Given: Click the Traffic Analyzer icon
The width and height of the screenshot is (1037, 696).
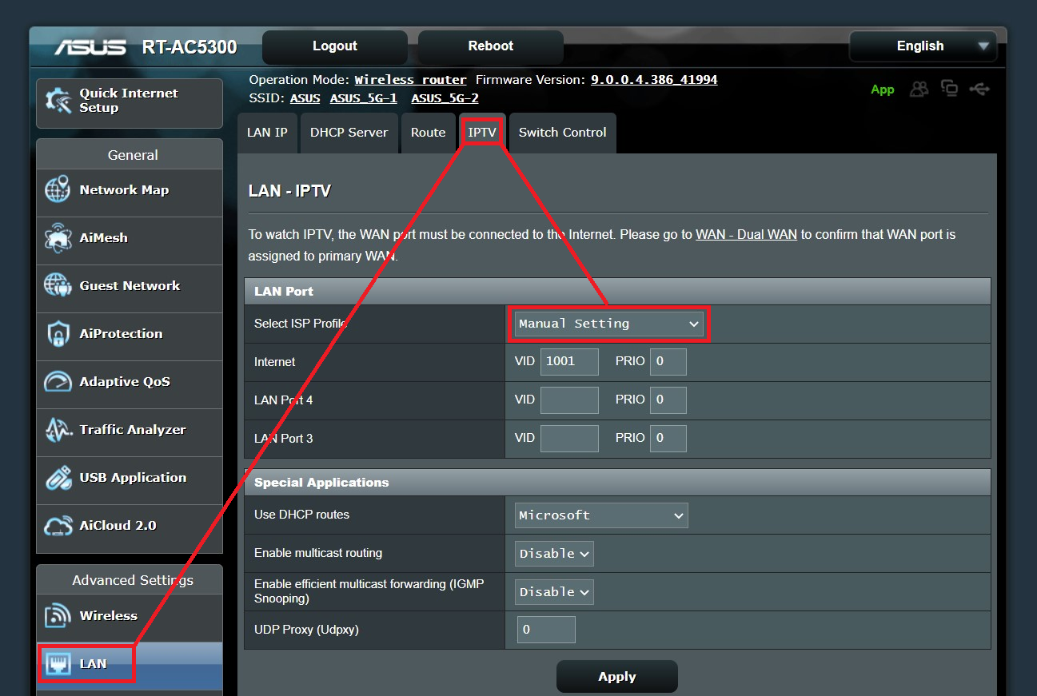Looking at the screenshot, I should click(x=58, y=430).
